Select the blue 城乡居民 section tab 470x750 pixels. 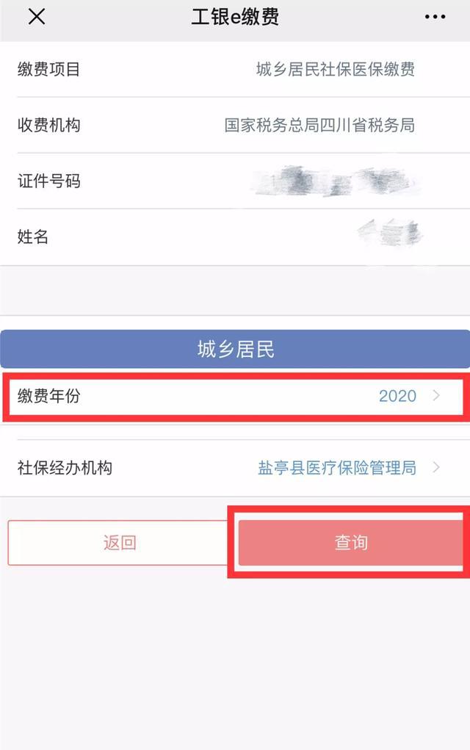[235, 349]
